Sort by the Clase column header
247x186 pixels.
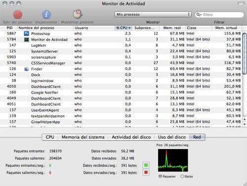[x=199, y=28]
